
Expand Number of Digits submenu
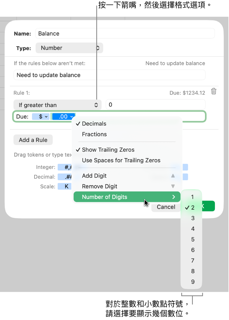pyautogui.click(x=127, y=197)
